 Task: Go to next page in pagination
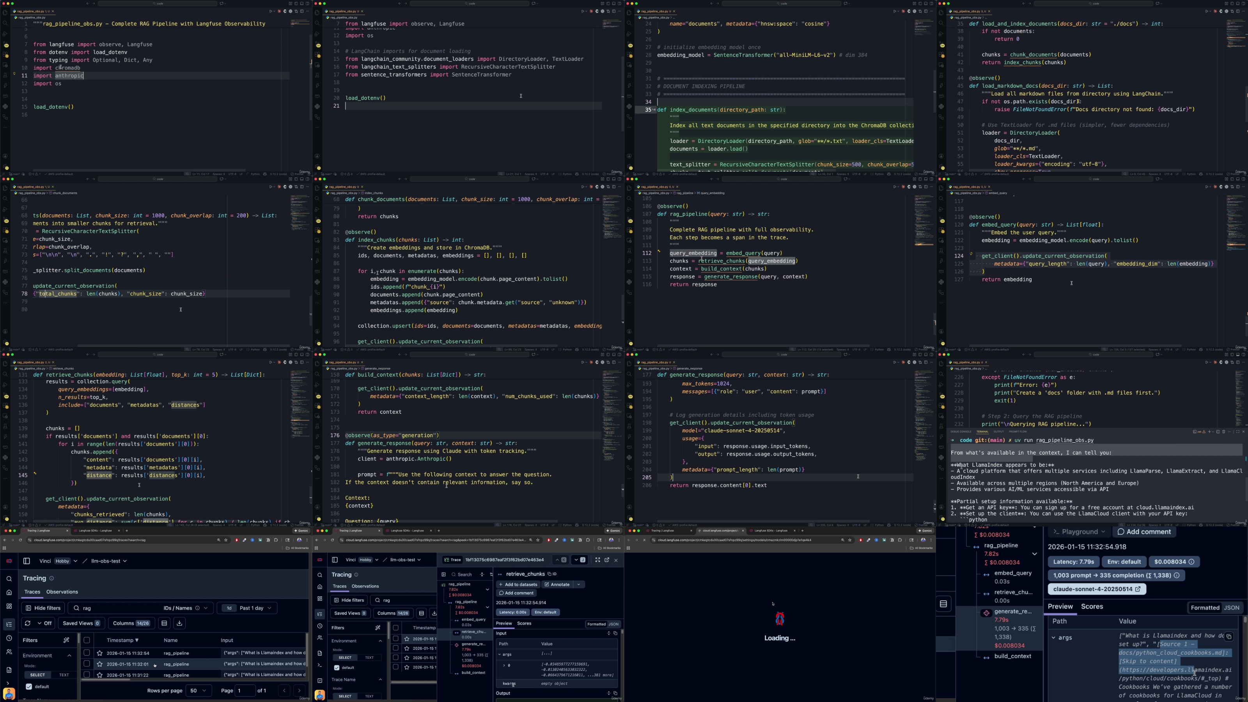(x=300, y=691)
